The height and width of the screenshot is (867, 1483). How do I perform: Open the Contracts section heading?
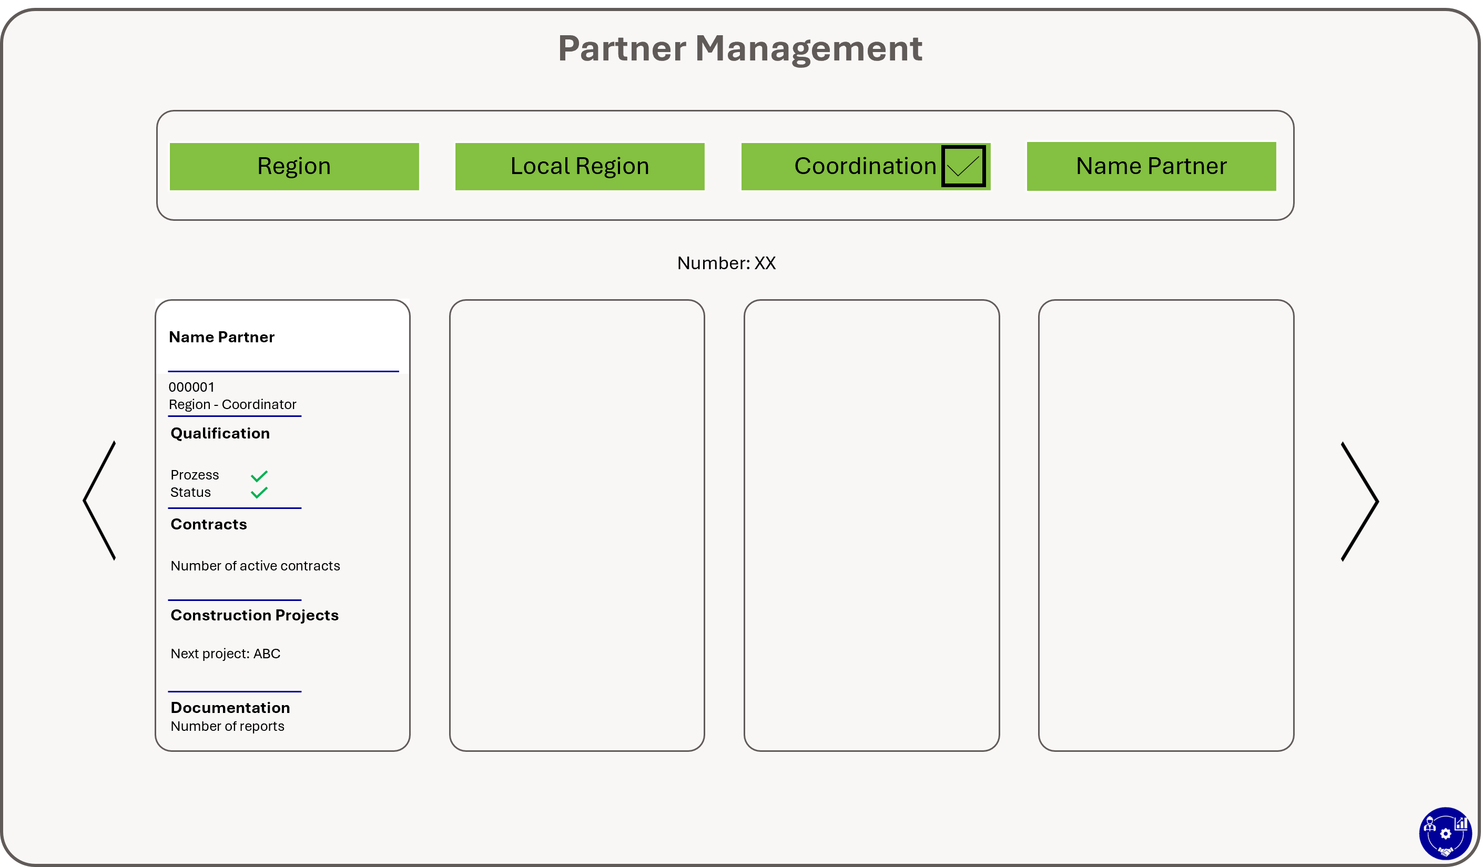pyautogui.click(x=209, y=524)
